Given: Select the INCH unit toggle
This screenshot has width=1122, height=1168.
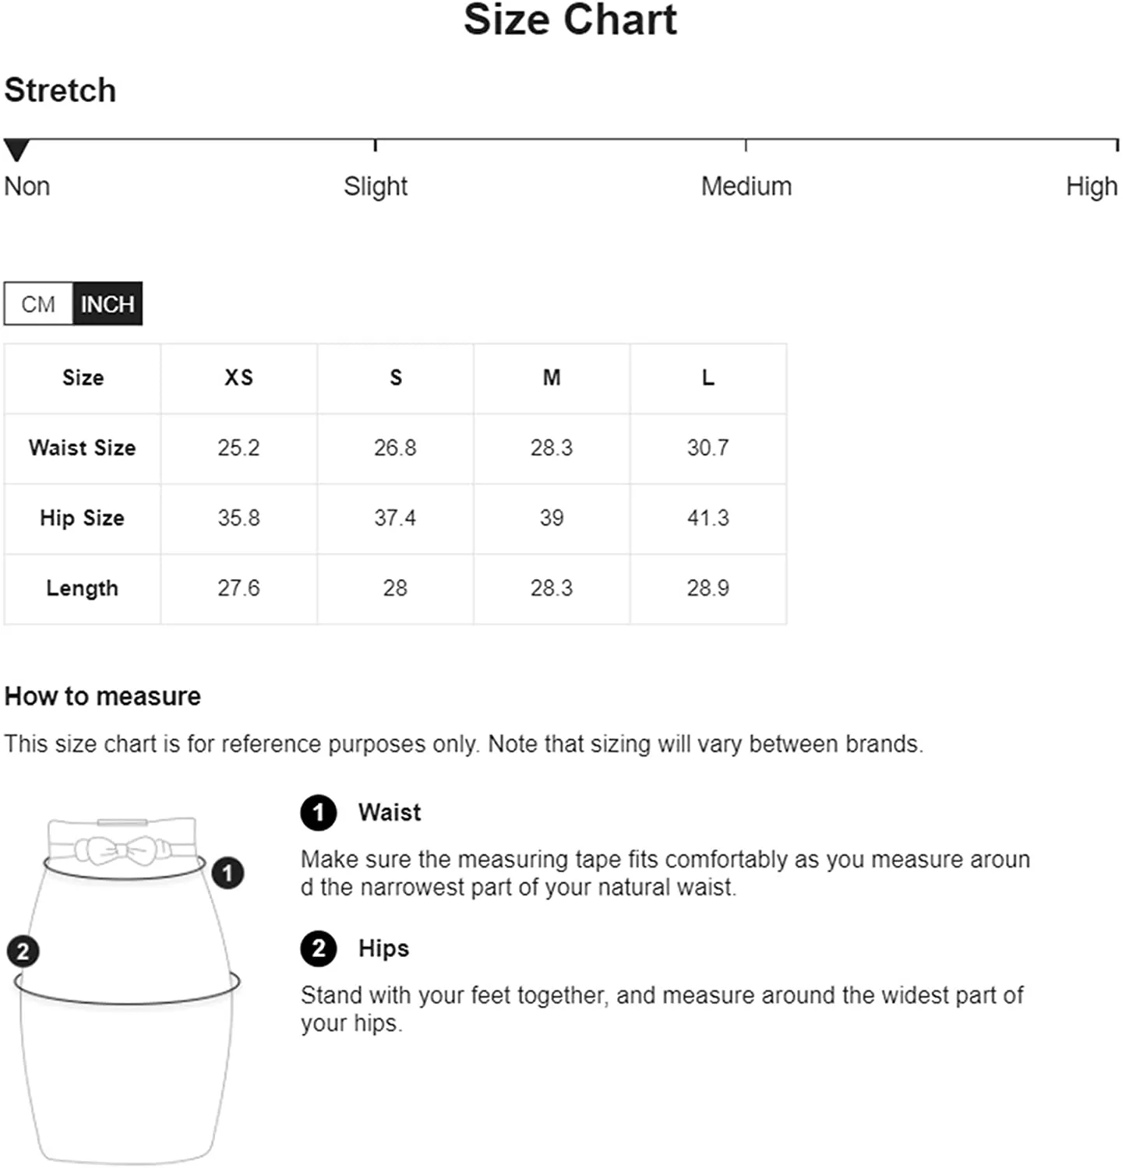Looking at the screenshot, I should [108, 304].
